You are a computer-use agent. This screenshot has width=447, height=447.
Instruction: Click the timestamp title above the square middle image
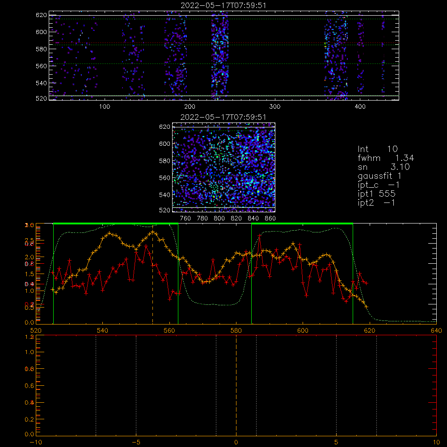[x=223, y=117]
